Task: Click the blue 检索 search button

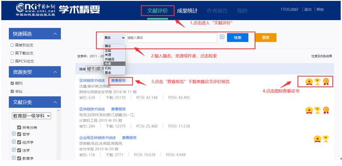Action: 237,38
